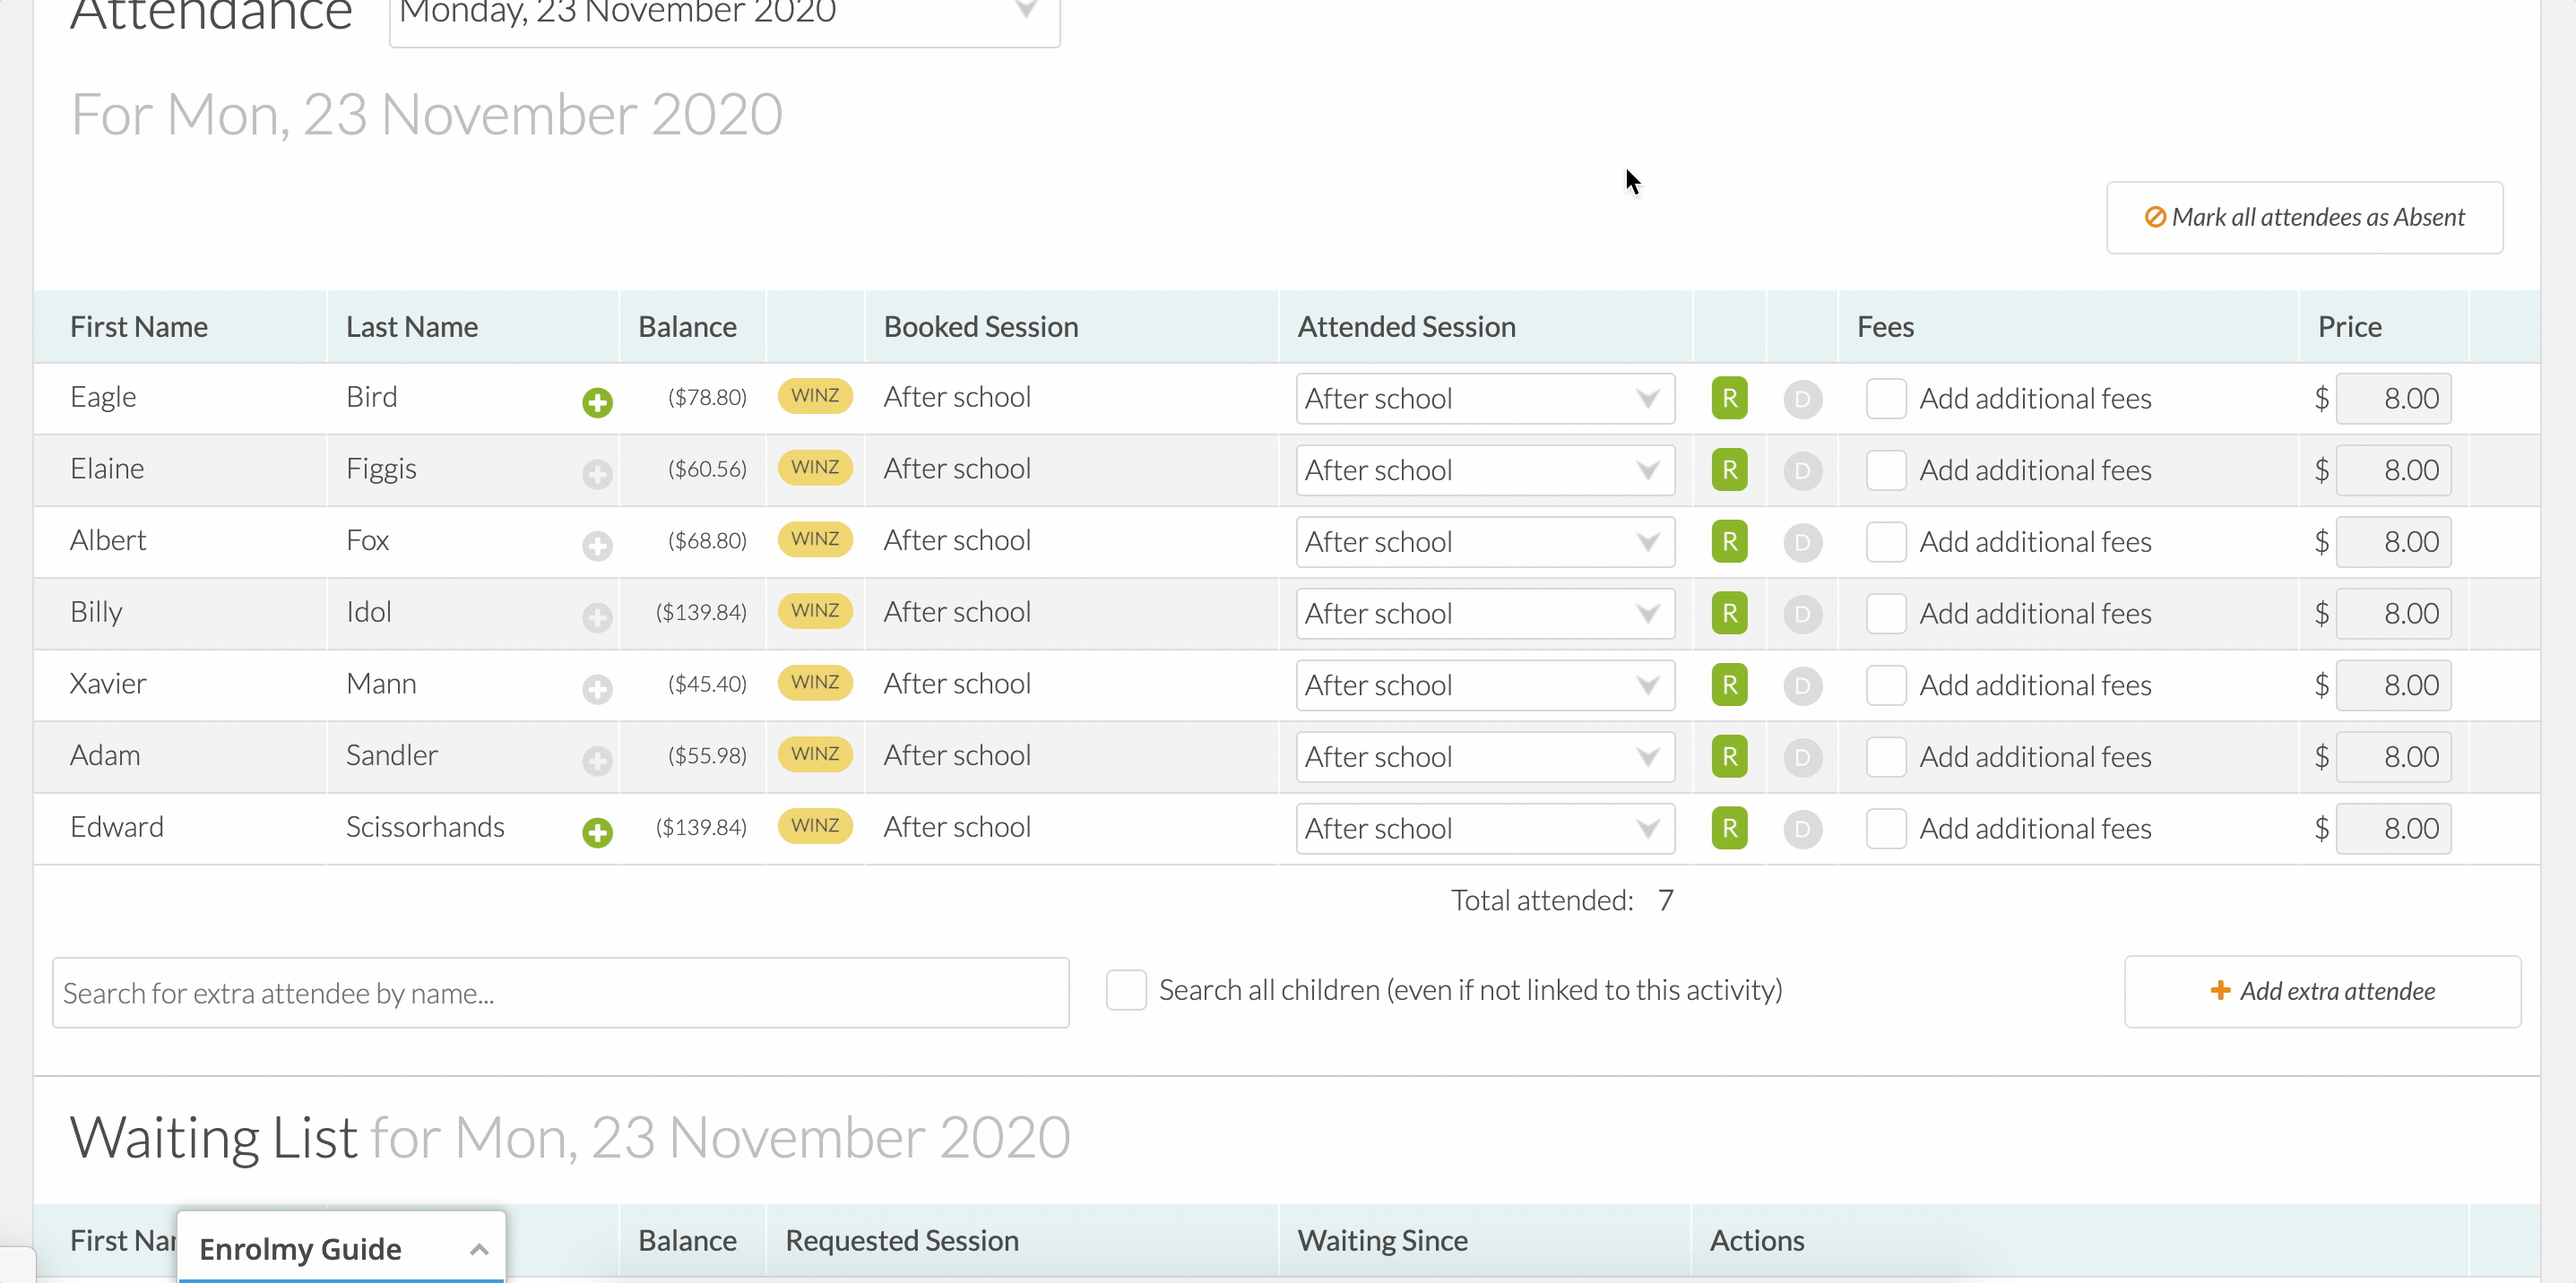The image size is (2576, 1283).
Task: Click WINZ badge for Xavier Mann
Action: point(815,683)
